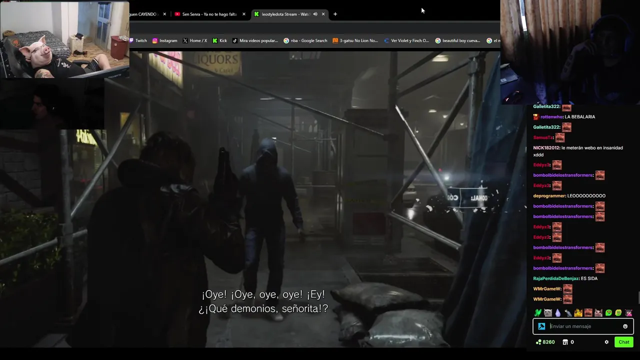Pick the green leaf quick emote
This screenshot has width=640, height=360.
[538, 313]
